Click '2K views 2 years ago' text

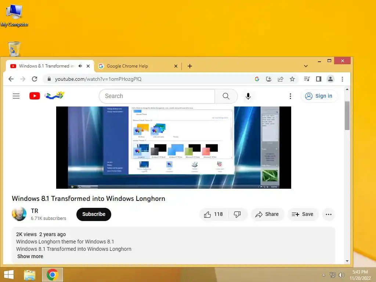(x=41, y=234)
